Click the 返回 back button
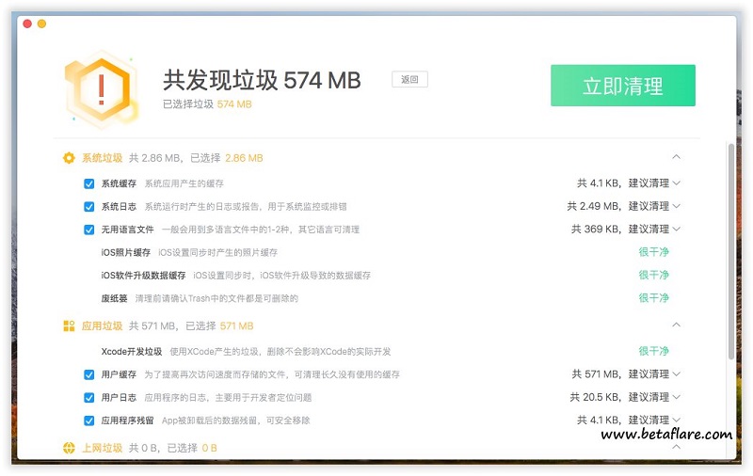This screenshot has height=476, width=753. (x=409, y=80)
